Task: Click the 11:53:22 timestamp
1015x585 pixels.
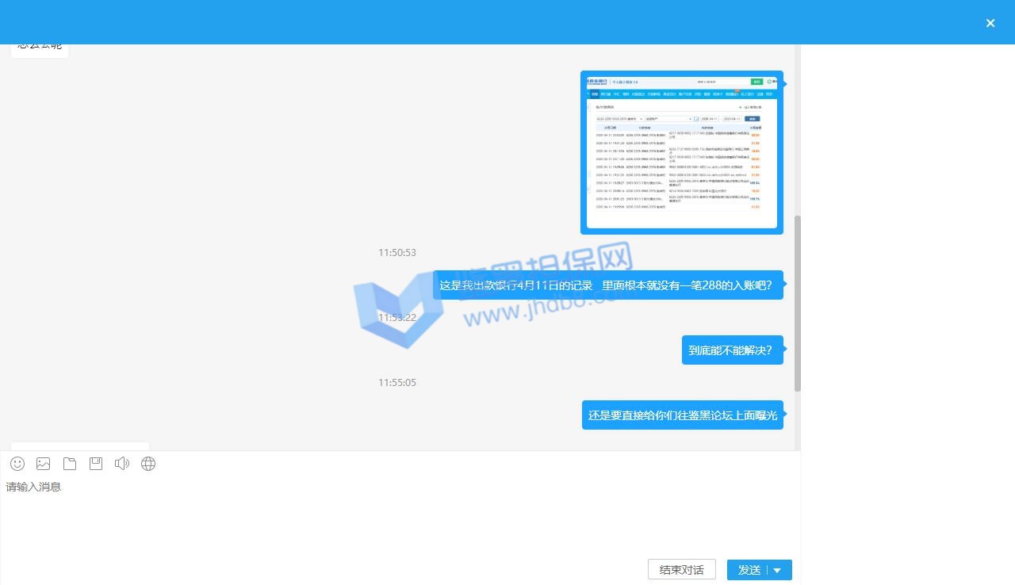Action: 397,318
